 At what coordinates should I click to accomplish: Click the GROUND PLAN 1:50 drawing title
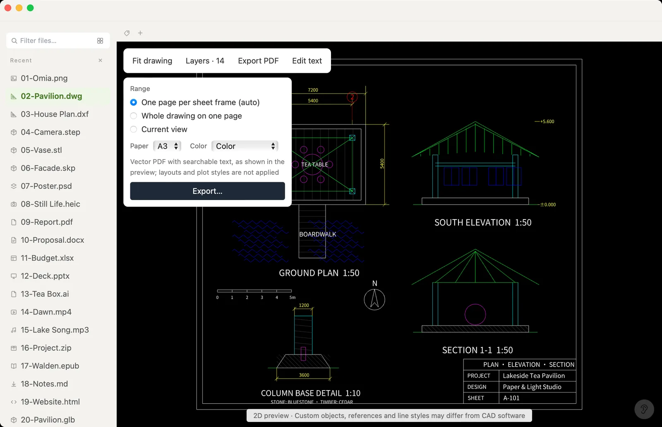(x=319, y=273)
